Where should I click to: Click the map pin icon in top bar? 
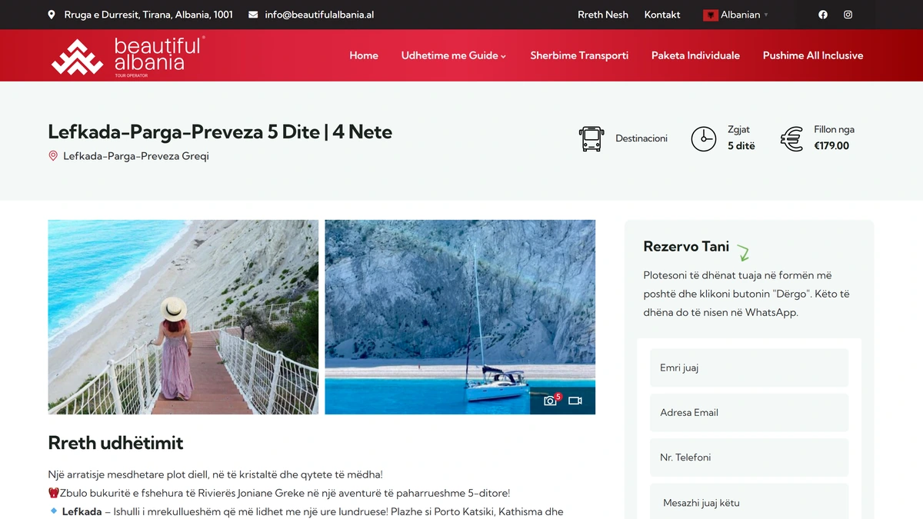click(52, 15)
